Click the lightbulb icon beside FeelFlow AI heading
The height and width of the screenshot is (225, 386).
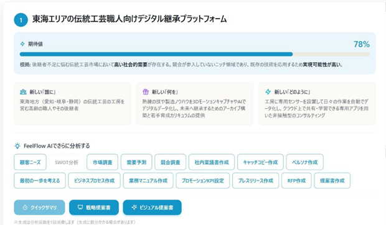click(x=17, y=146)
